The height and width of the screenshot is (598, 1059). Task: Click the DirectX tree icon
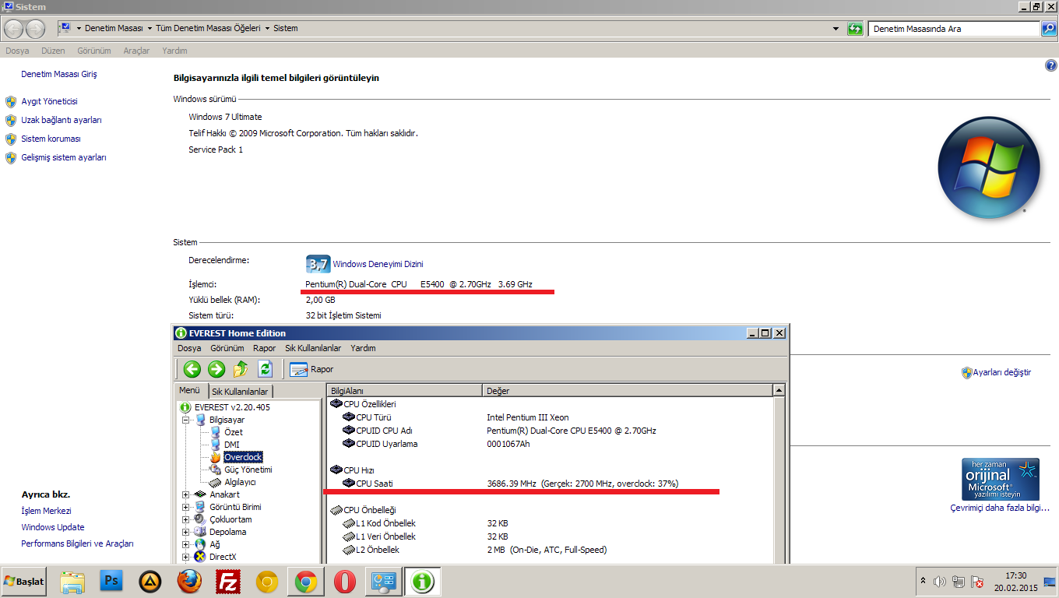coord(201,557)
